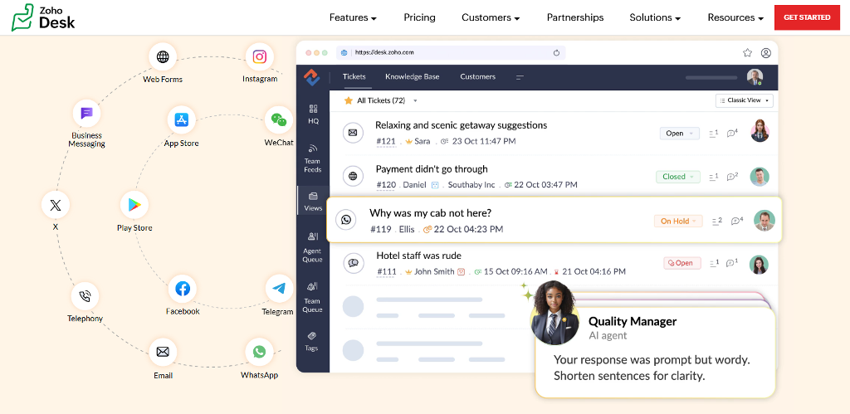Open the Features dropdown menu
This screenshot has height=414, width=850.
[x=353, y=17]
